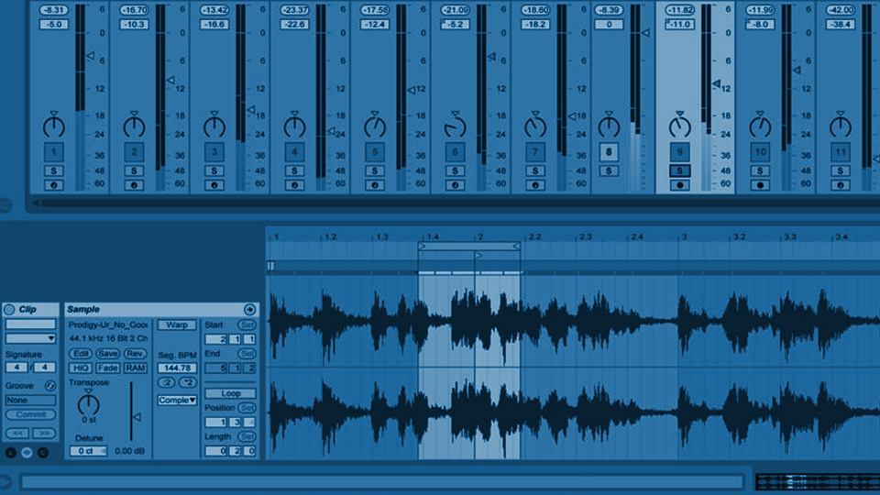Click the mixer scrollbar left arrow

pyautogui.click(x=36, y=203)
